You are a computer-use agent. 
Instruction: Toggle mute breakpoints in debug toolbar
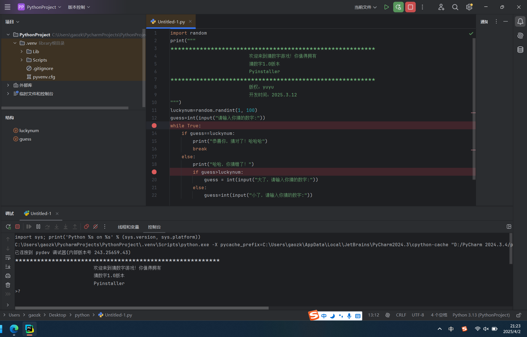(x=95, y=227)
